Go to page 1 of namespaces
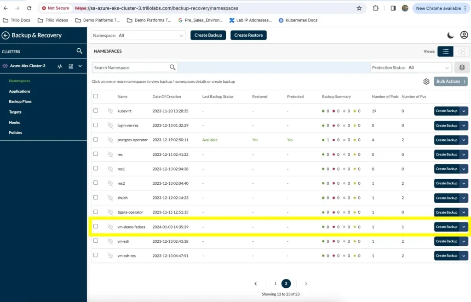Image resolution: width=471 pixels, height=302 pixels. click(275, 284)
